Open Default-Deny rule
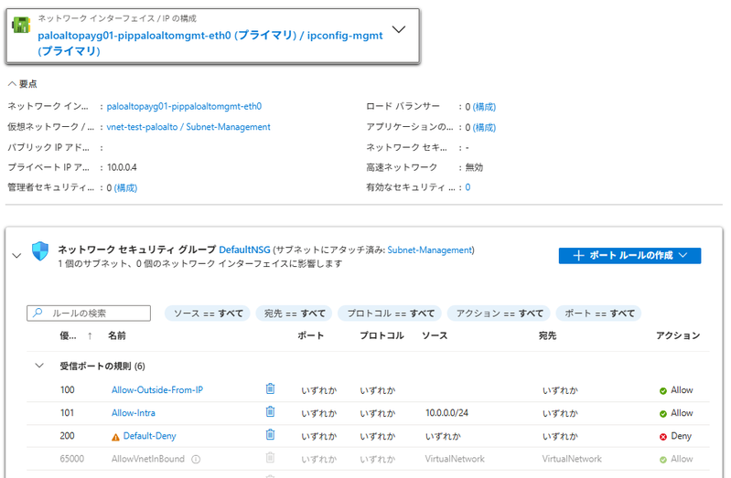The image size is (731, 478). tap(150, 436)
